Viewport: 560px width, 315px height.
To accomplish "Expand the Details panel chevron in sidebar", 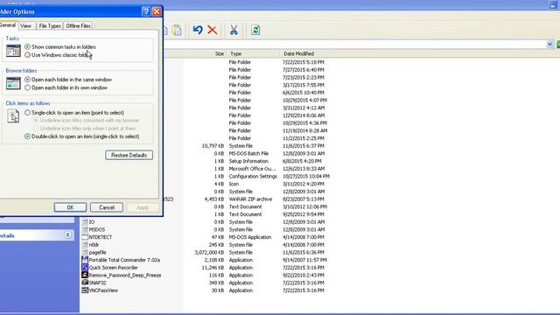I will coord(67,235).
